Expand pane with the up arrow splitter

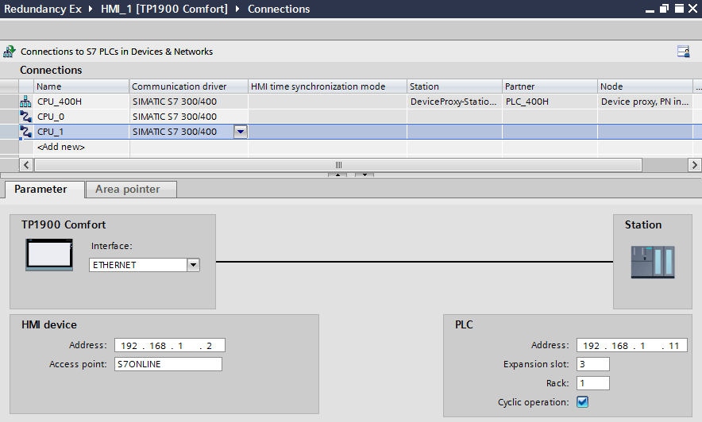pos(337,175)
